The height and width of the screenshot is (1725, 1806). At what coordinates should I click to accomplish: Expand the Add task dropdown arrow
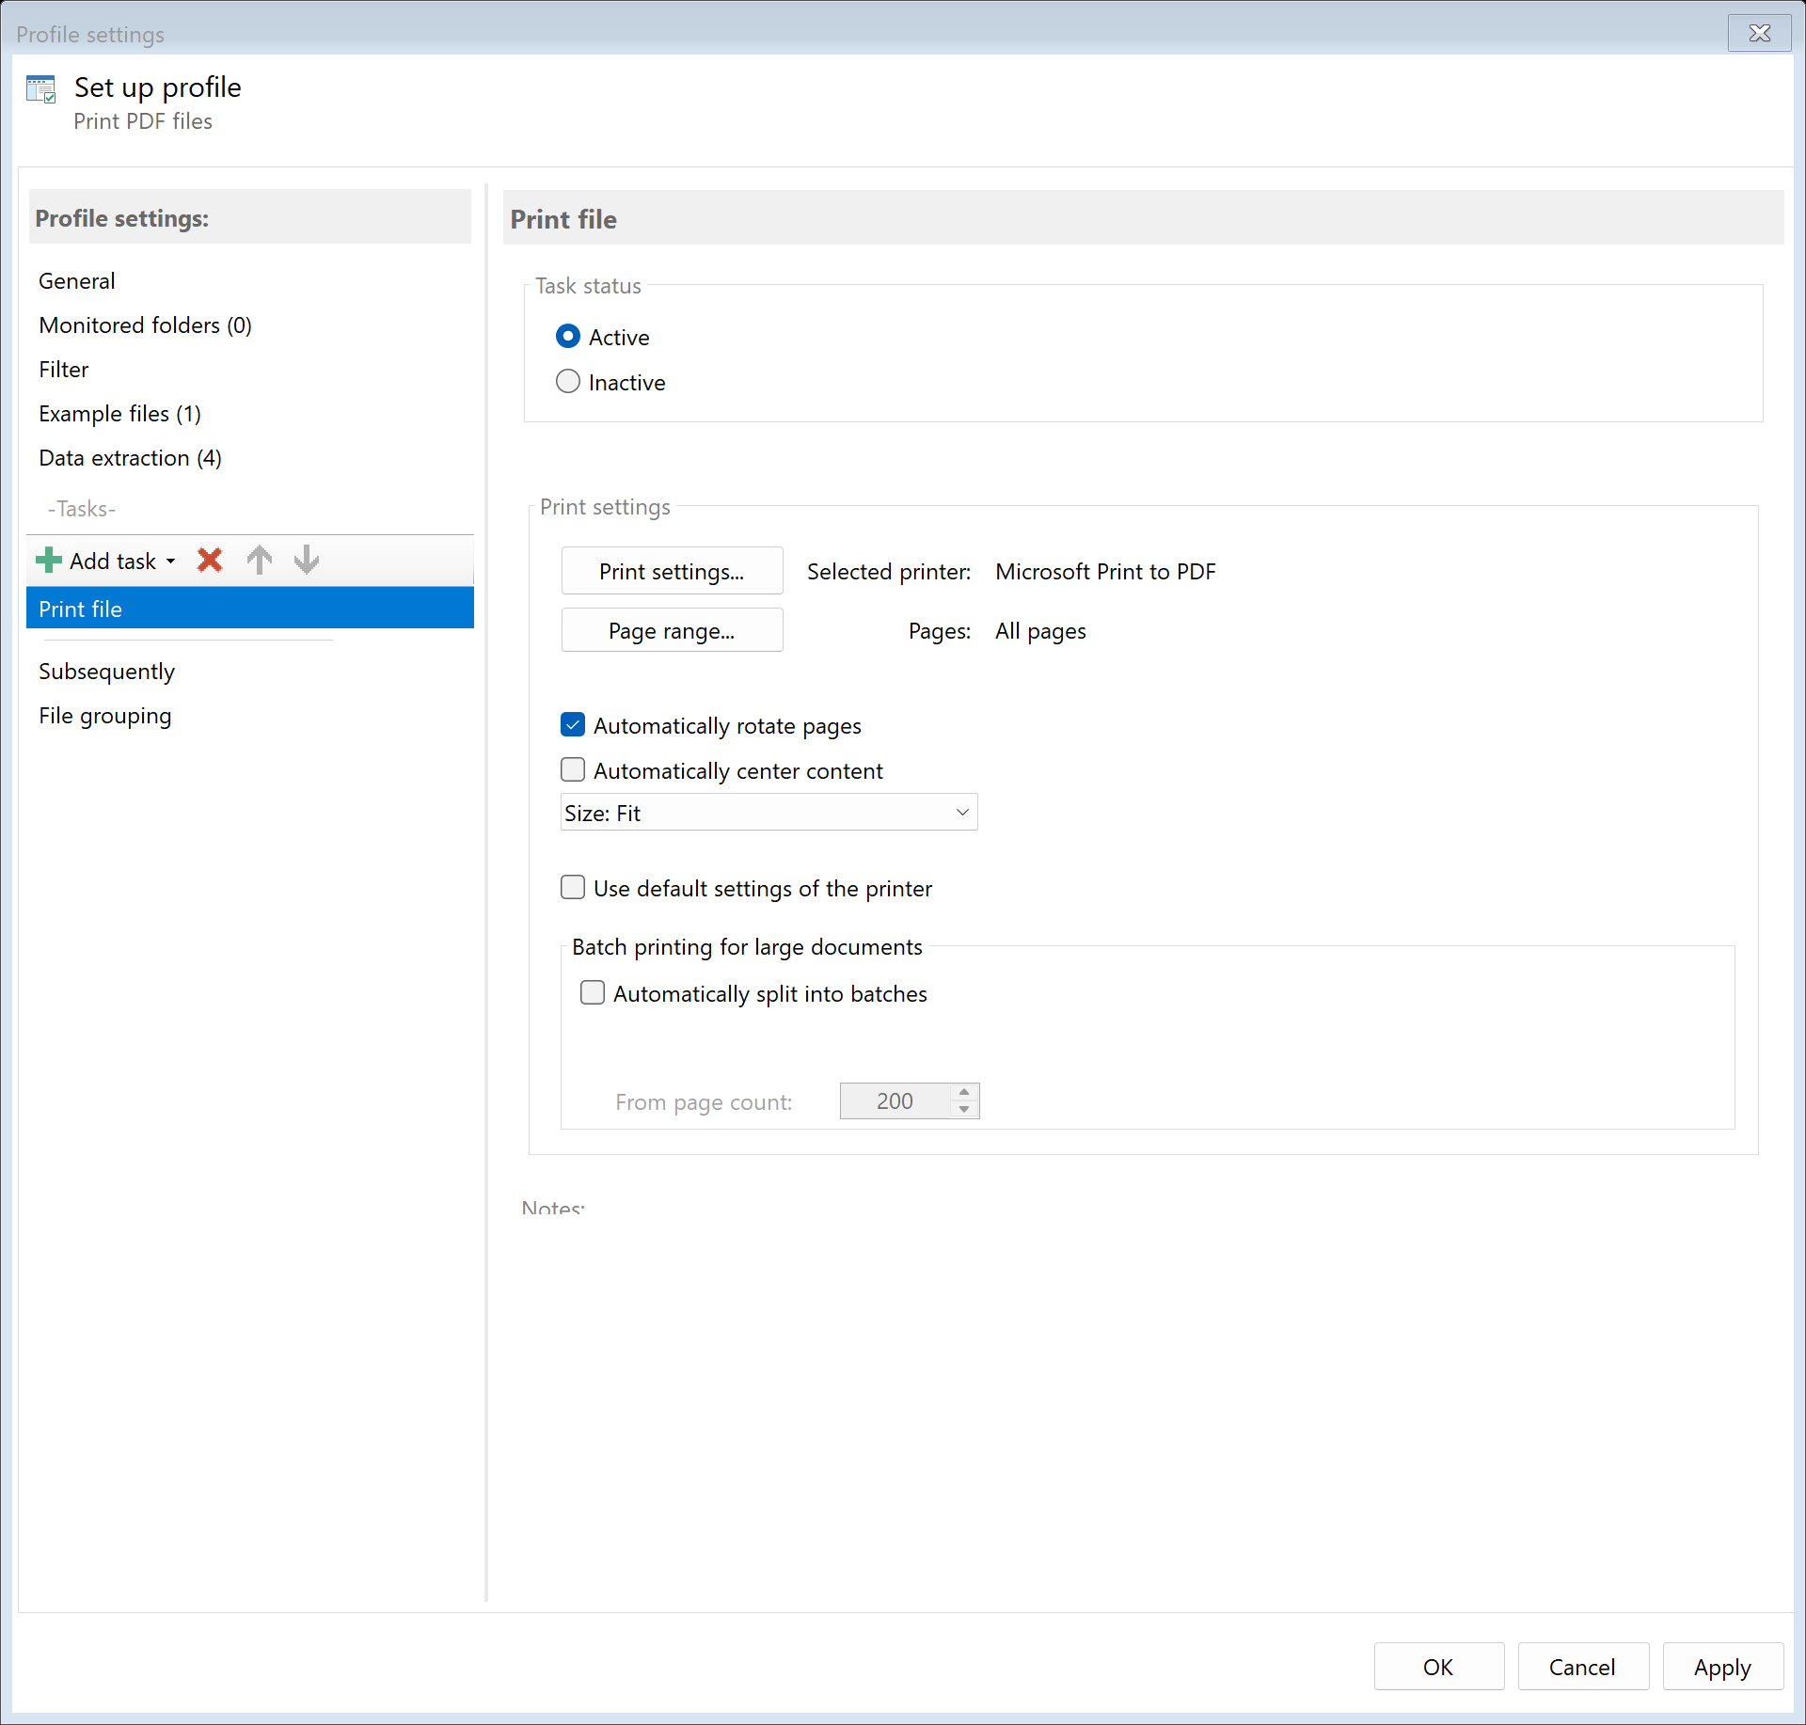pyautogui.click(x=171, y=562)
